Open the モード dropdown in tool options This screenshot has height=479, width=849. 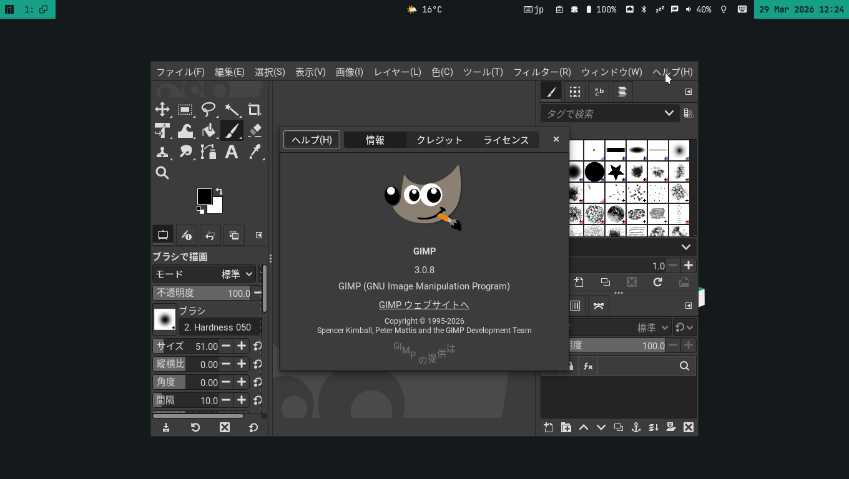tap(205, 274)
